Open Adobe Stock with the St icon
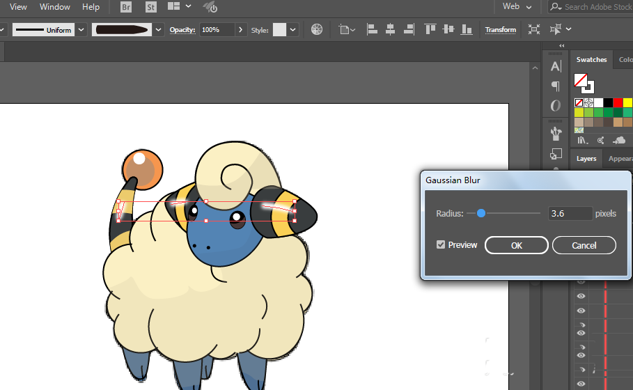Viewport: 633px width, 390px height. pos(151,7)
